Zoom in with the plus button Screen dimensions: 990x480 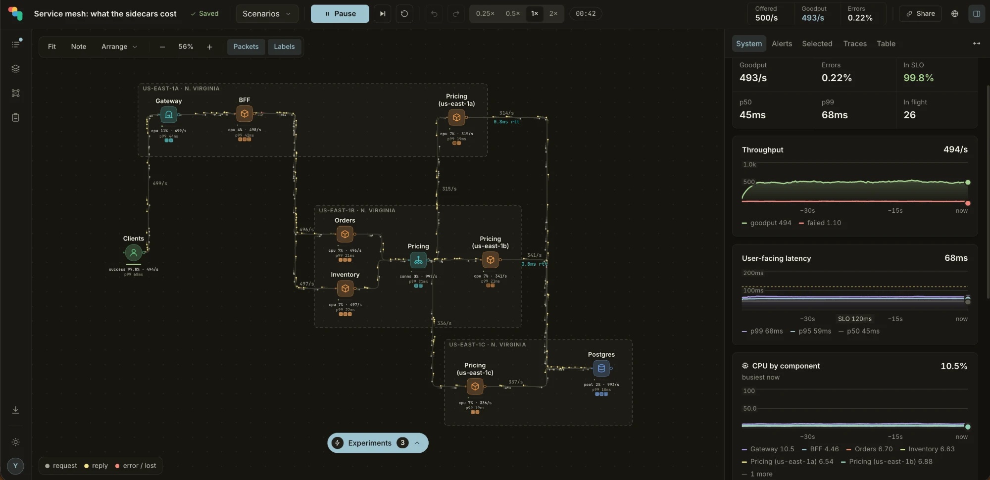pyautogui.click(x=209, y=47)
